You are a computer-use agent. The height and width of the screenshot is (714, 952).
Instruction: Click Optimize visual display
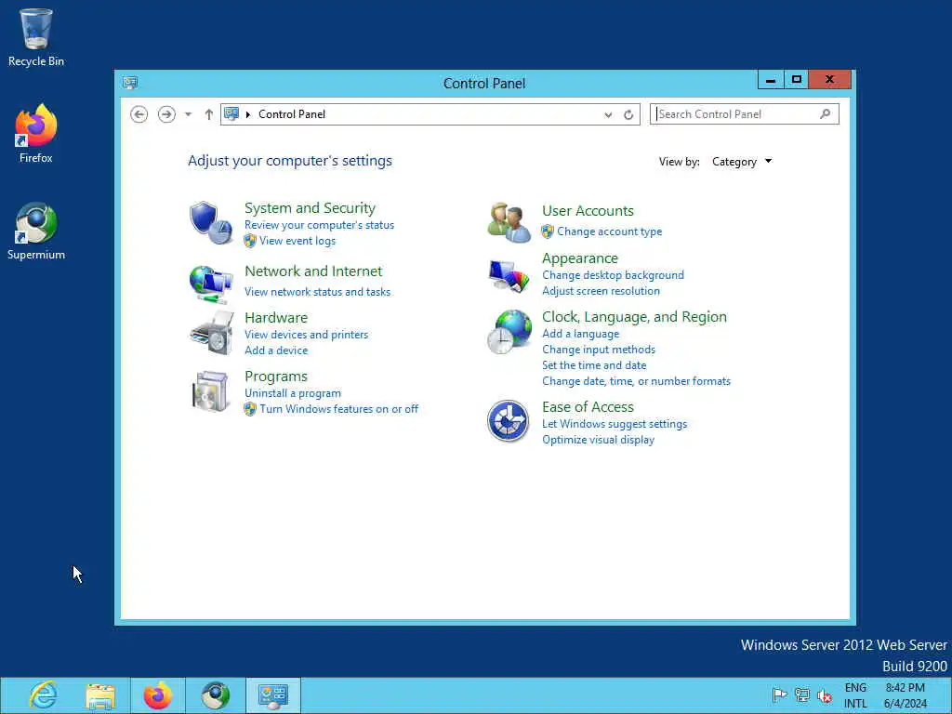click(x=598, y=440)
